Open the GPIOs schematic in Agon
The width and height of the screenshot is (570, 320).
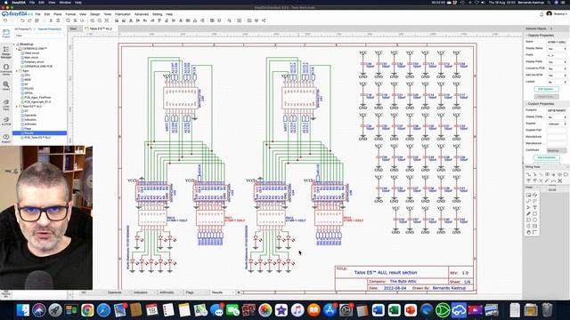[28, 93]
